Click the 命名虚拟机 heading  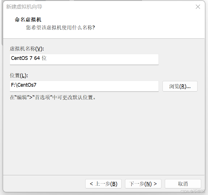coord(28,20)
